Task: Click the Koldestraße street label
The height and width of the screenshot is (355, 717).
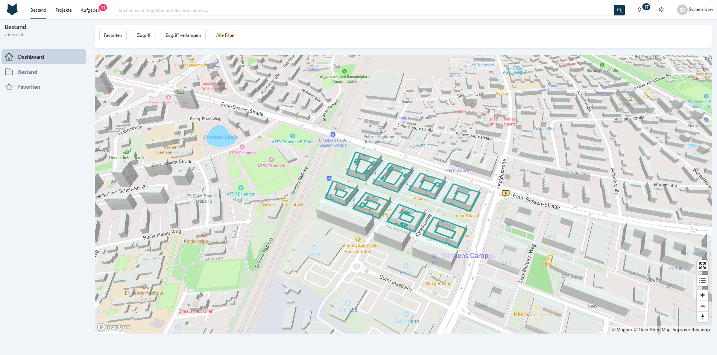Action: click(502, 173)
